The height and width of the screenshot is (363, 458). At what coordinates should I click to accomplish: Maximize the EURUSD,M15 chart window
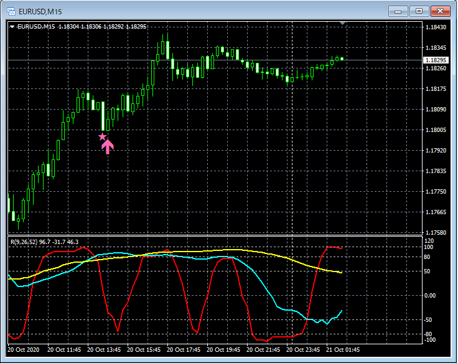point(419,11)
